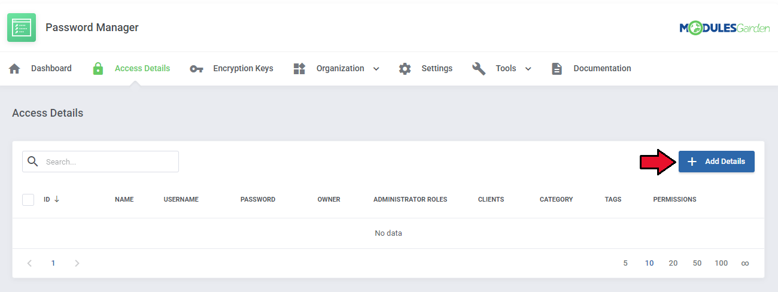Click the Documentation file icon

pyautogui.click(x=557, y=68)
